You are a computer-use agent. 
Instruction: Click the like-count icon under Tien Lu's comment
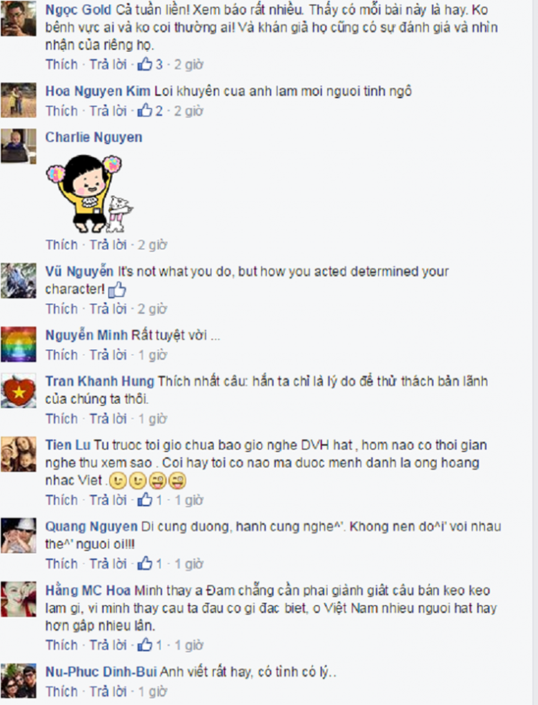point(145,500)
